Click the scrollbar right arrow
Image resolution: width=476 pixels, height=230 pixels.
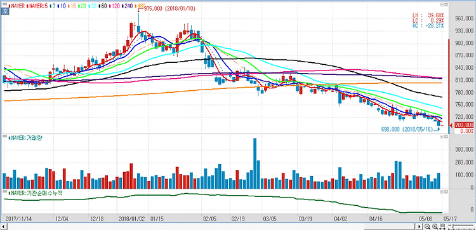420,226
